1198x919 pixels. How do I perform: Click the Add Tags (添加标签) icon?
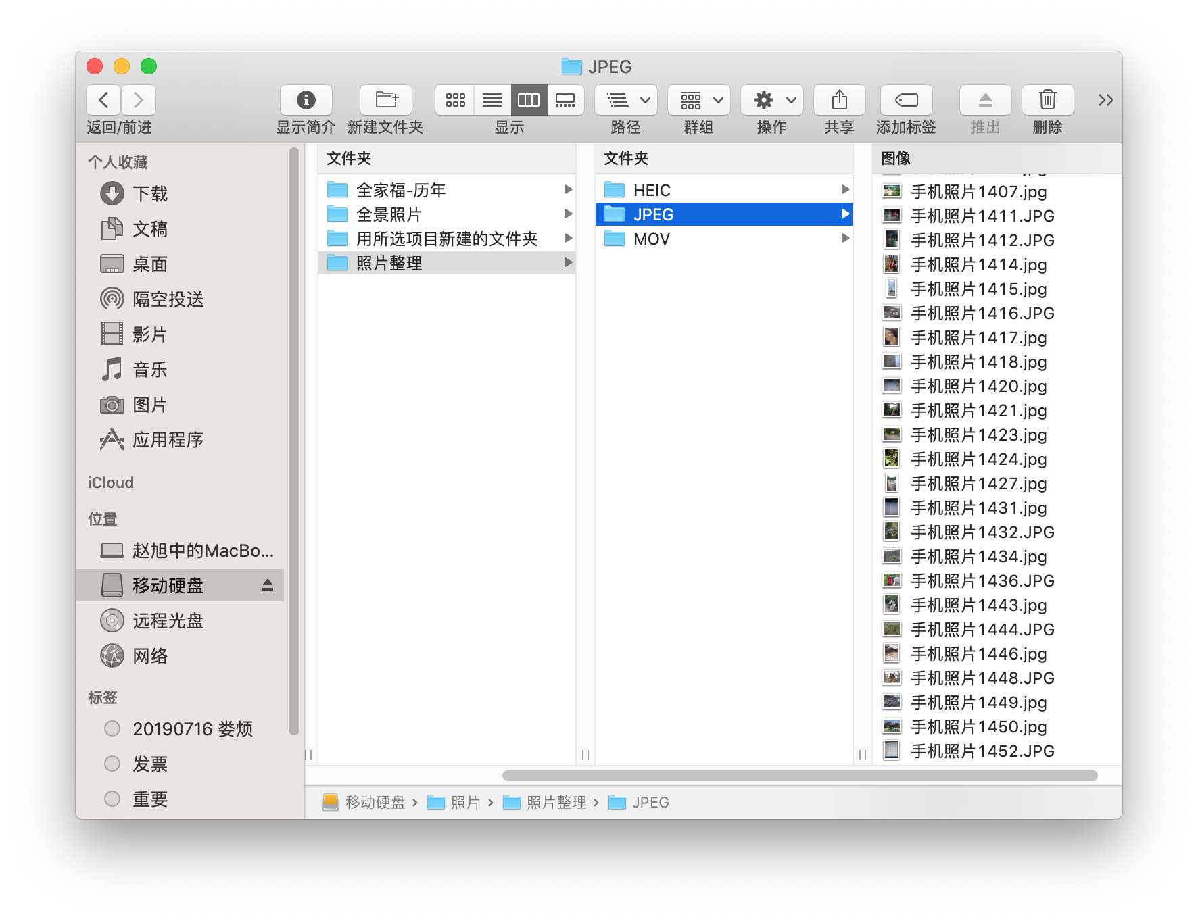[x=906, y=100]
